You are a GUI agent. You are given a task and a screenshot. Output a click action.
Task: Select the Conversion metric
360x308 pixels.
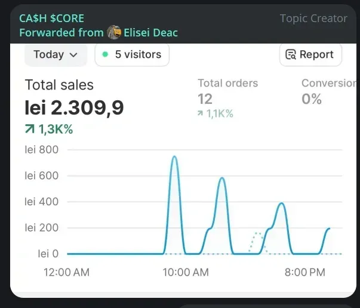[x=330, y=84]
